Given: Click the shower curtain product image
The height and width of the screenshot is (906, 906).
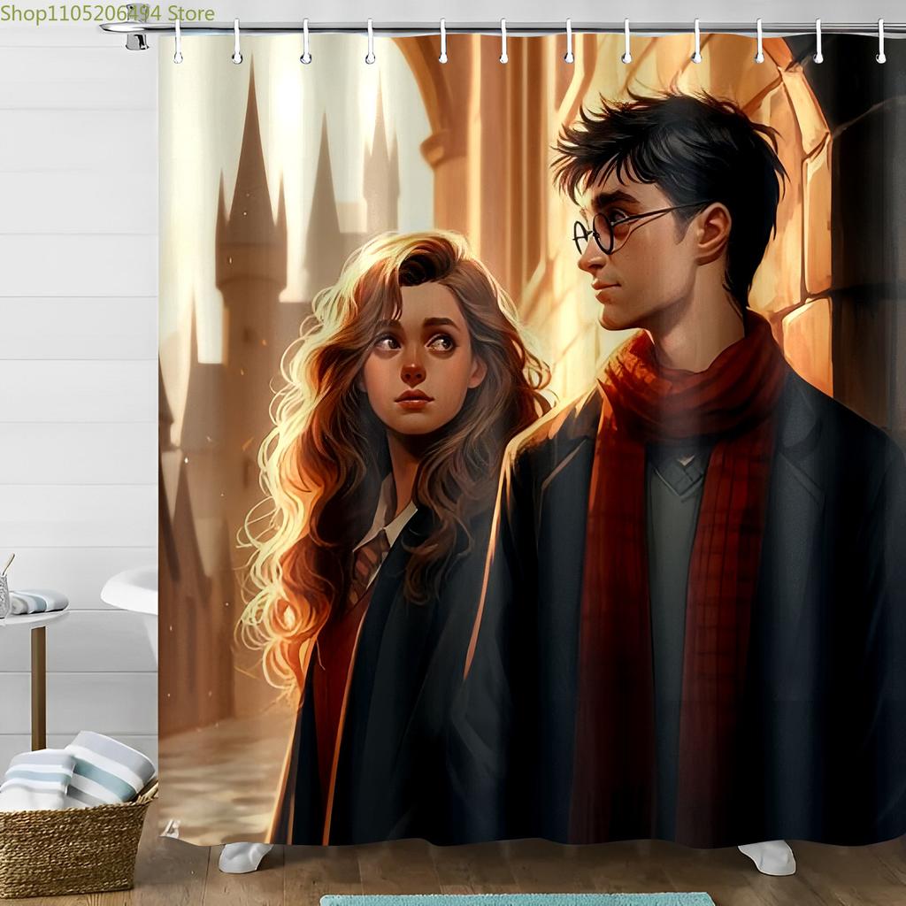Looking at the screenshot, I should point(532,439).
